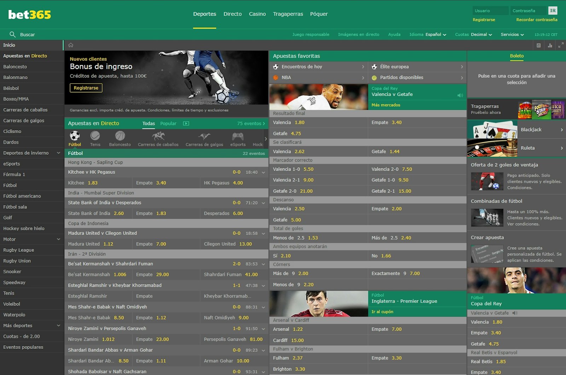
Task: Go to the home icon in breadcrumb bar
Action: [71, 45]
